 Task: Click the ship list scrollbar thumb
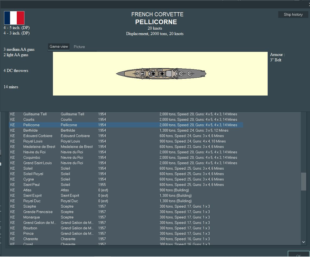(x=303, y=182)
